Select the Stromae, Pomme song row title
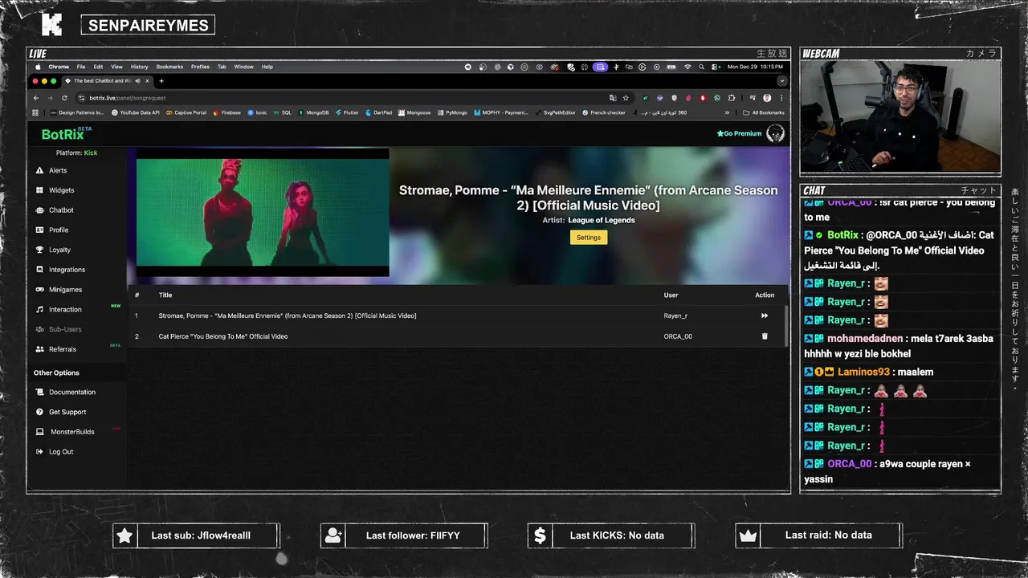 [288, 315]
